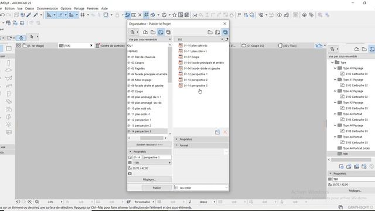Open TER master layout dropdown in Organizer

[x=152, y=163]
